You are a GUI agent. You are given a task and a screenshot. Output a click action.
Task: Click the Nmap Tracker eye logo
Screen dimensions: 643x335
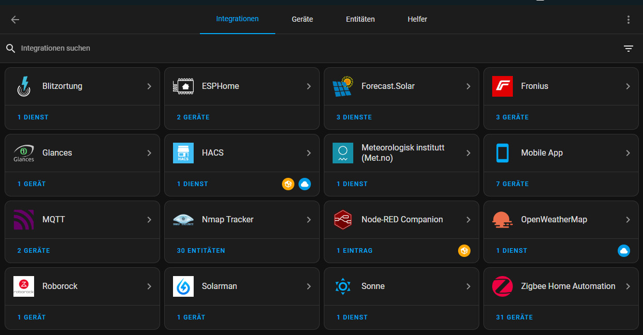pyautogui.click(x=183, y=220)
